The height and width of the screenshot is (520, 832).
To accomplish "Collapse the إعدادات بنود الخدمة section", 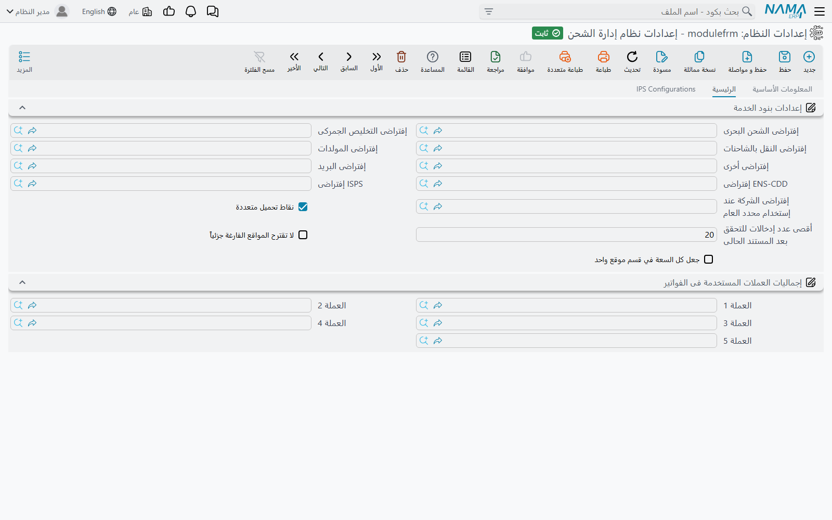I will coord(22,108).
